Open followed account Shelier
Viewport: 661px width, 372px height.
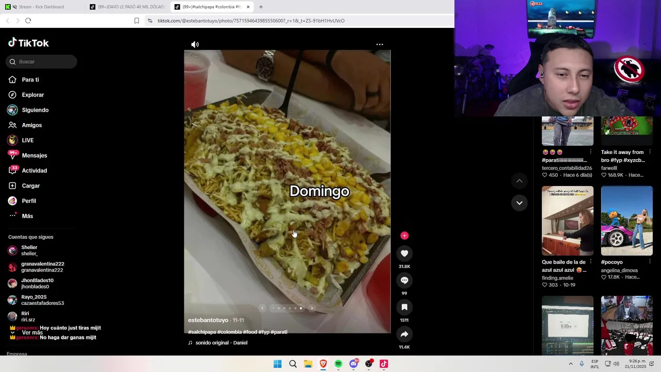coord(29,251)
